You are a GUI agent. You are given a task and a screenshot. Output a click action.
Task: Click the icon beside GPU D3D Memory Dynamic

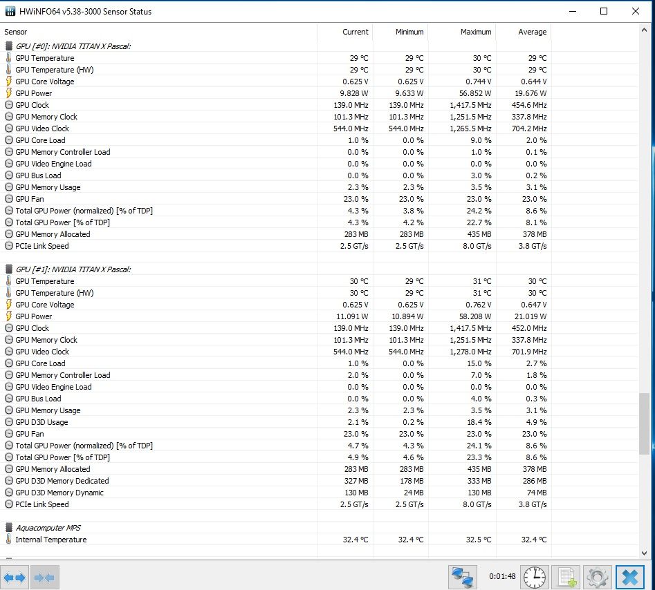(x=9, y=493)
